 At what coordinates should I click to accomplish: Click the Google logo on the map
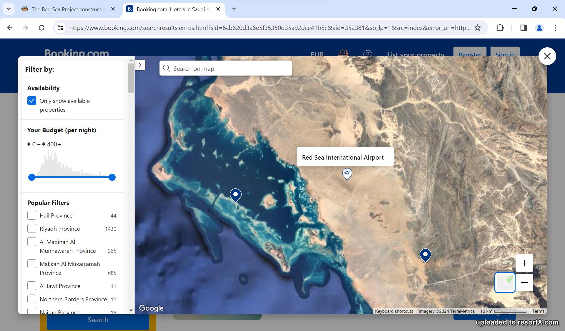coord(151,308)
